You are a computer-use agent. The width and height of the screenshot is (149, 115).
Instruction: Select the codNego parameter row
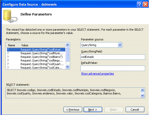36,60
